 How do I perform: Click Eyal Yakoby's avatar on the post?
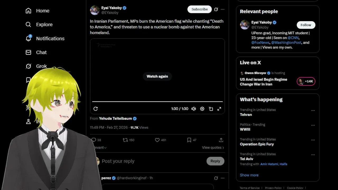(95, 10)
